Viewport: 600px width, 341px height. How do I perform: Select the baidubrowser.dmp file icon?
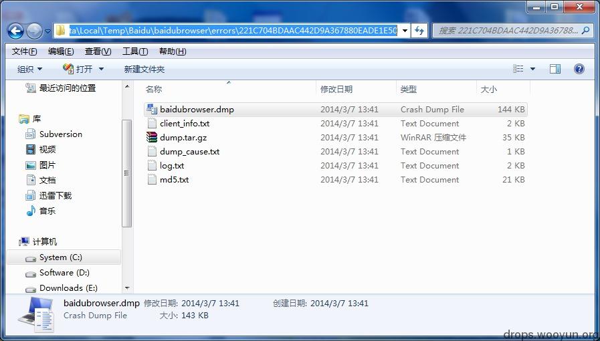pyautogui.click(x=152, y=110)
